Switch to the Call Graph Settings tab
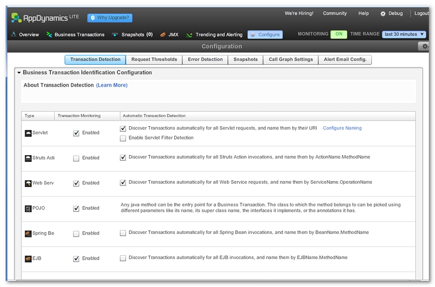The image size is (435, 287). coord(290,60)
